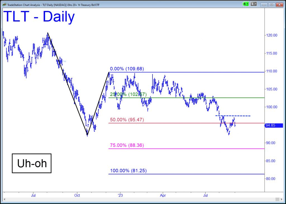286x204 pixels.
Task: Close the TLT Daily chart window
Action: pos(280,4)
